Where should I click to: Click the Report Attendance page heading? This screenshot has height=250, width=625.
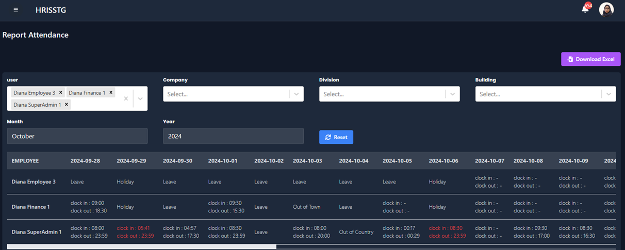36,35
